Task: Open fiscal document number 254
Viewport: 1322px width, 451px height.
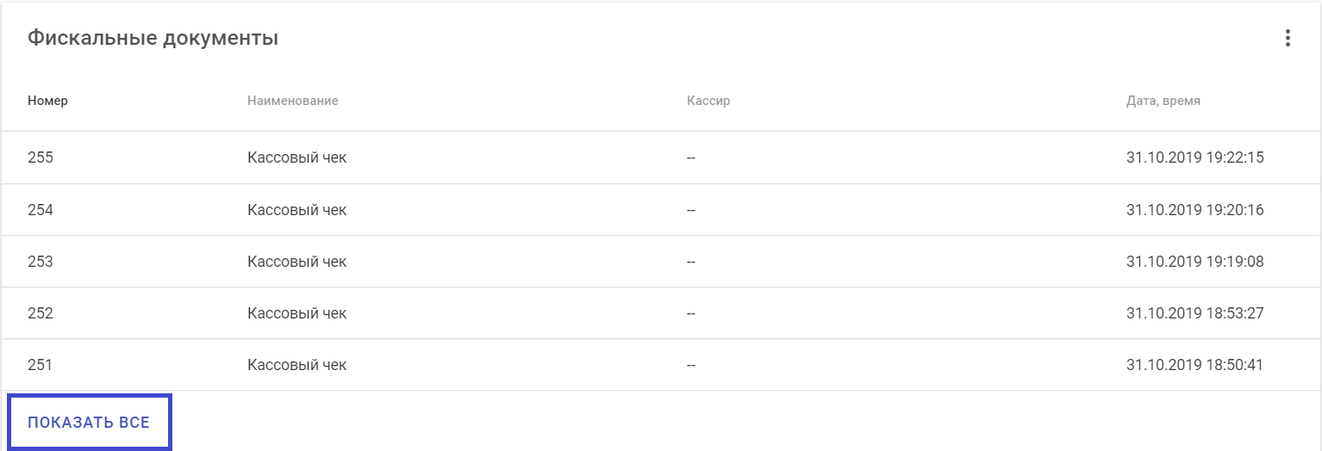Action: tap(41, 210)
